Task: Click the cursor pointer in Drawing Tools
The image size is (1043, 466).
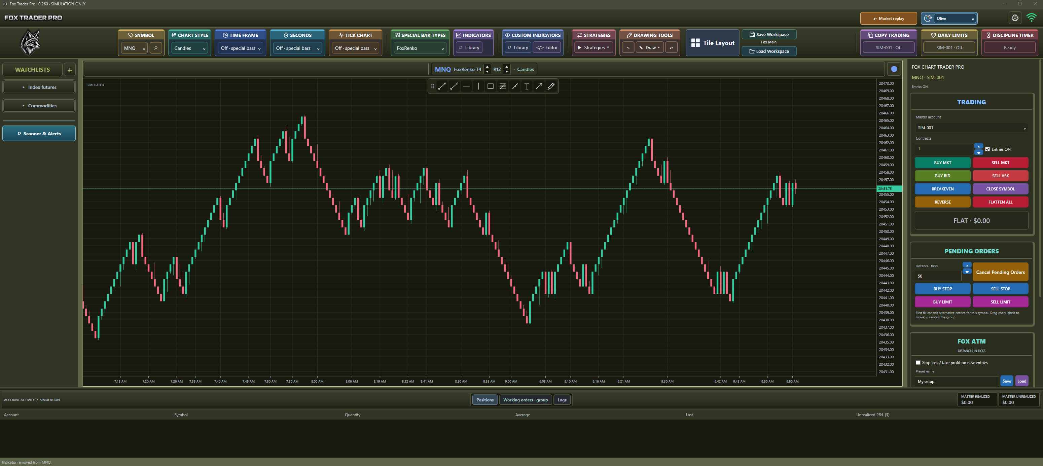Action: coord(628,47)
